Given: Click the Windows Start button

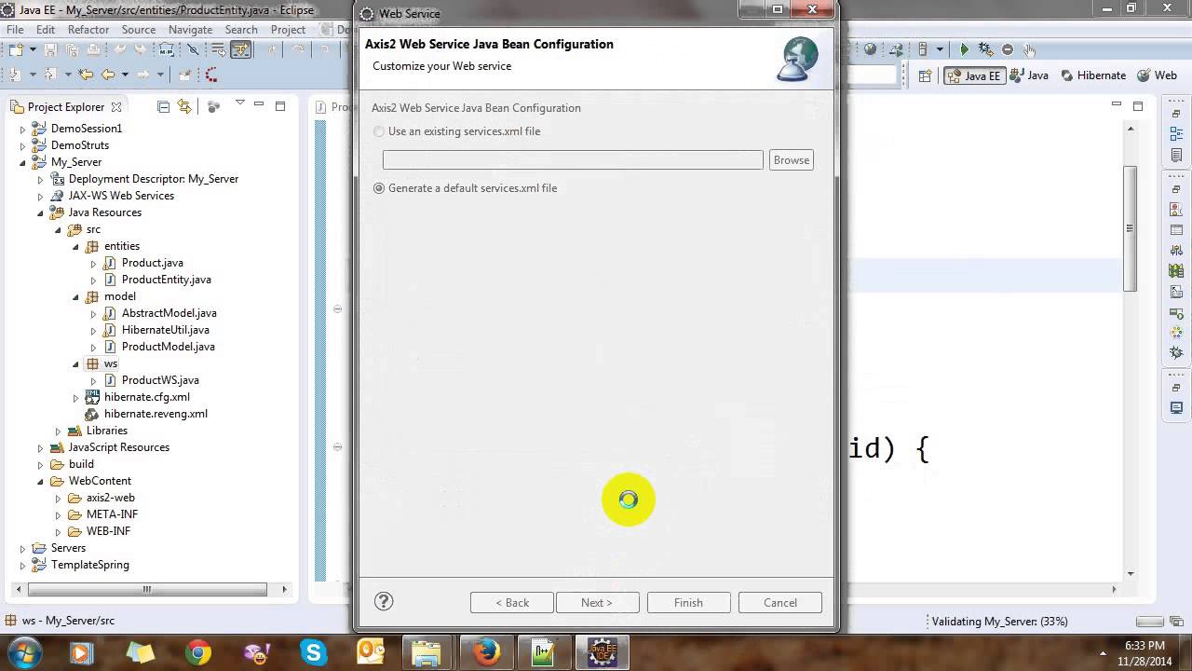Looking at the screenshot, I should [x=22, y=652].
